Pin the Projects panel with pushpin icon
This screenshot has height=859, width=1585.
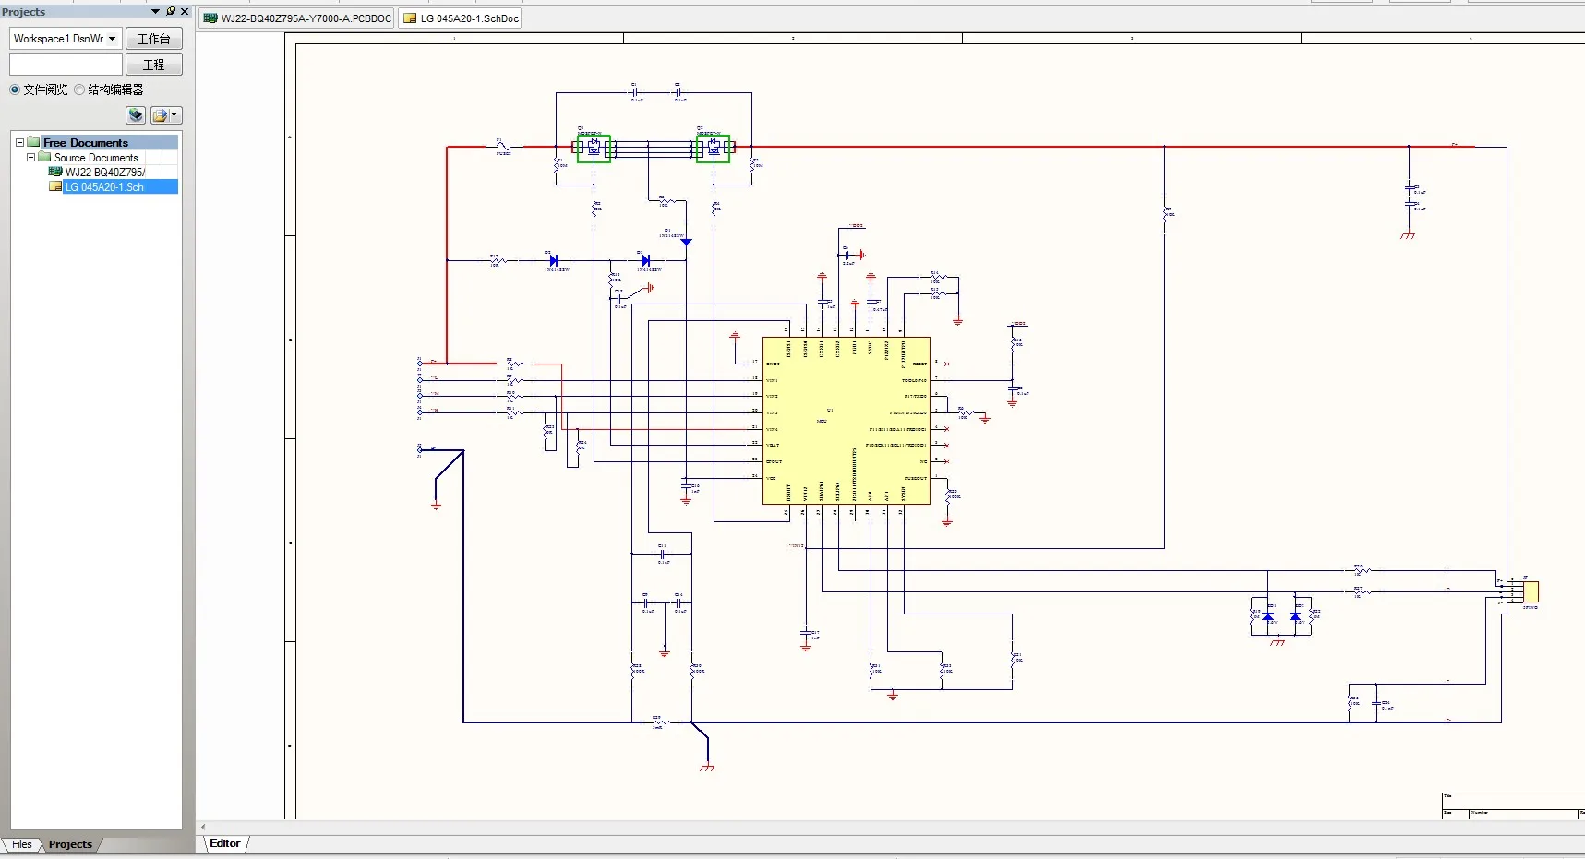pos(171,11)
